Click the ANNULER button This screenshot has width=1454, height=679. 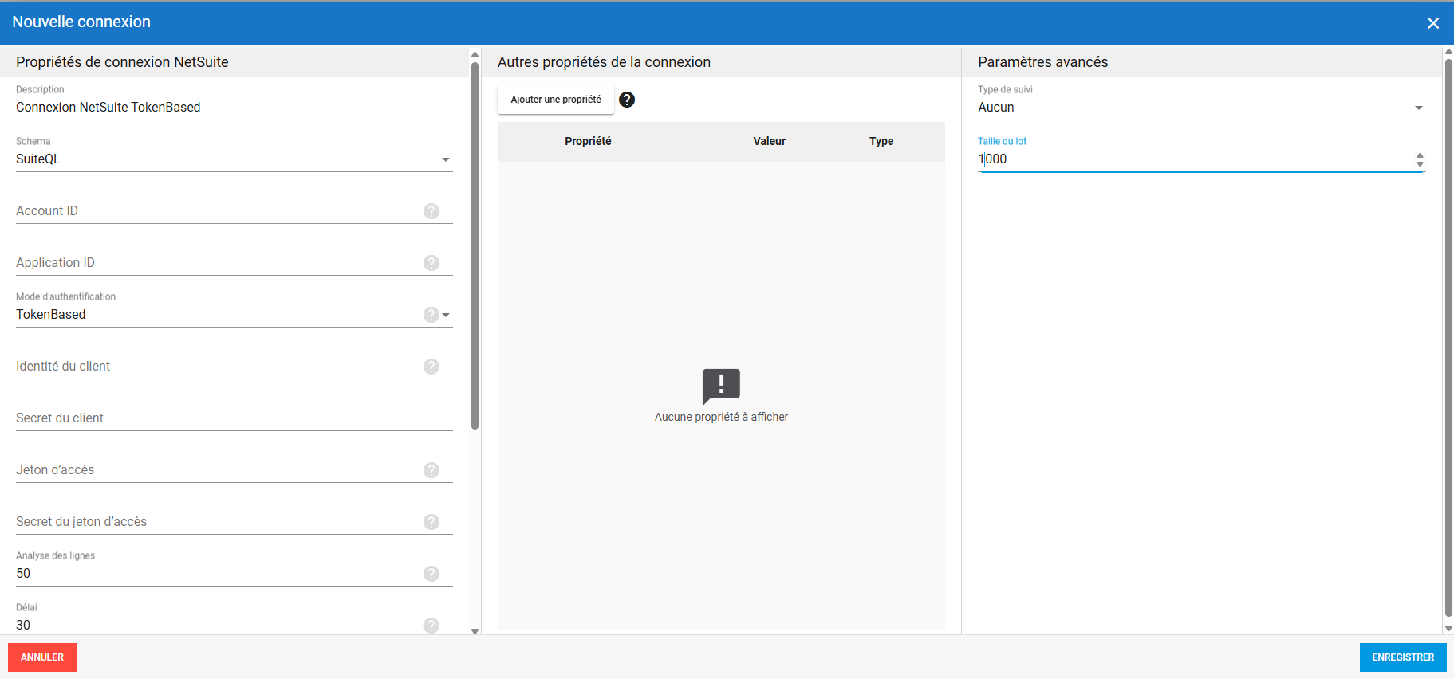click(x=42, y=657)
